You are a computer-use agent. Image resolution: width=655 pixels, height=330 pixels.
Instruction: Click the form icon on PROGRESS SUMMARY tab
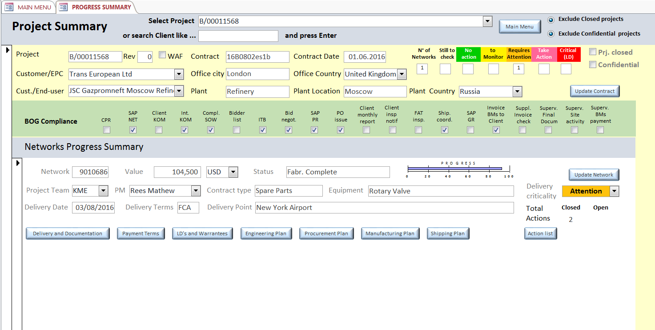point(64,7)
